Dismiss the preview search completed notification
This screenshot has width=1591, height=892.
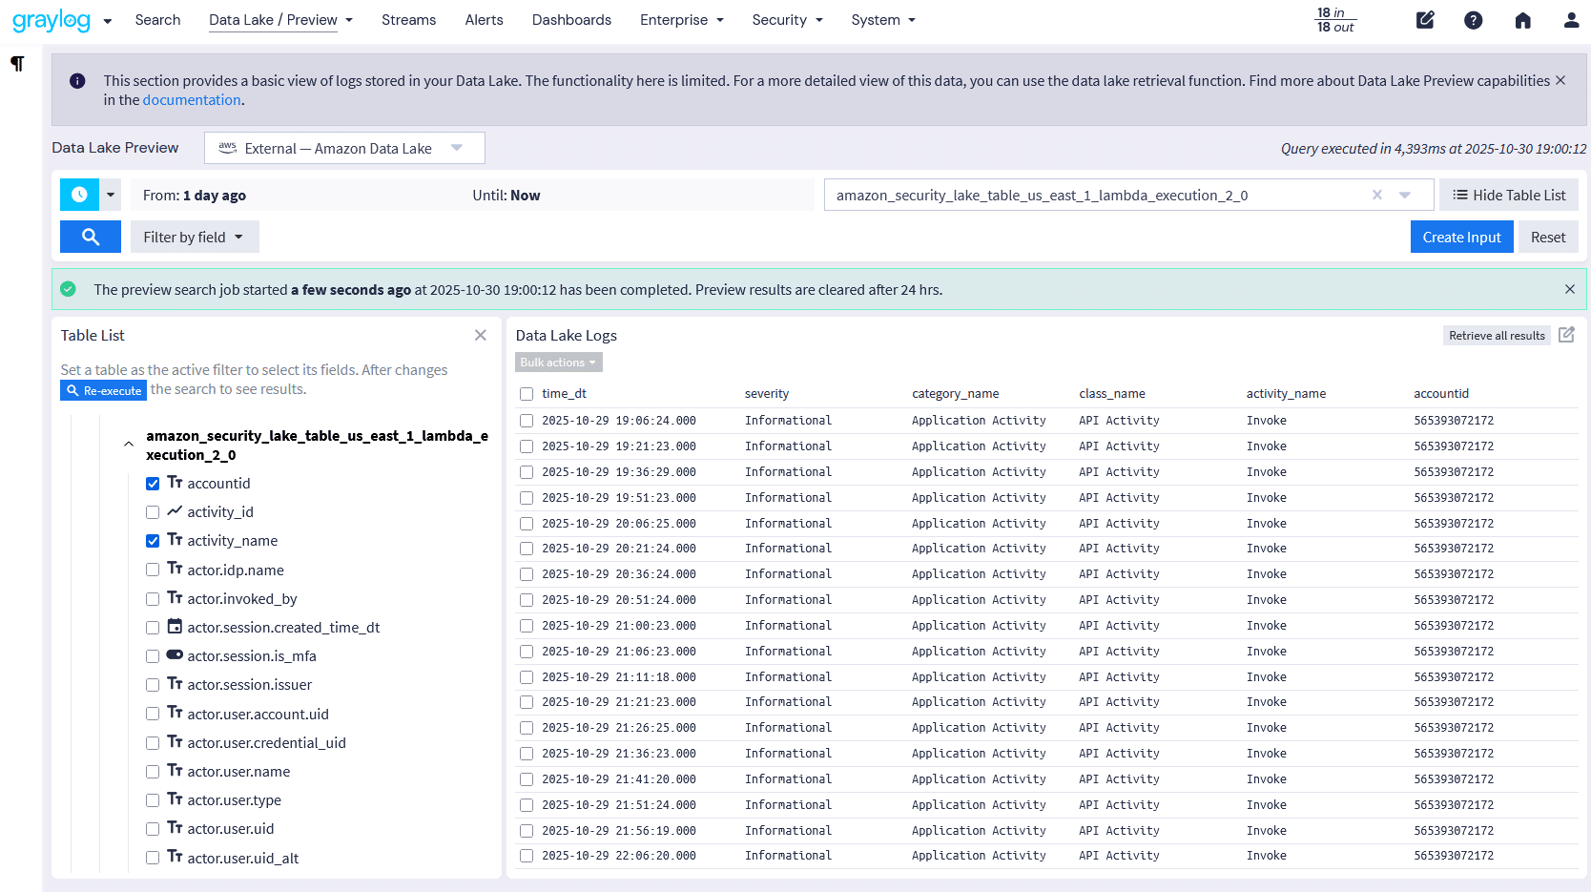point(1569,289)
